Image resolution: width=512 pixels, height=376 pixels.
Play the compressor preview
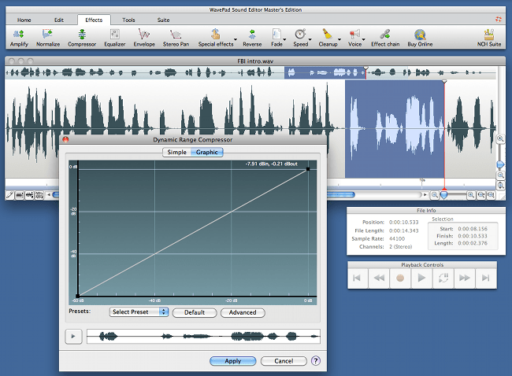(73, 336)
